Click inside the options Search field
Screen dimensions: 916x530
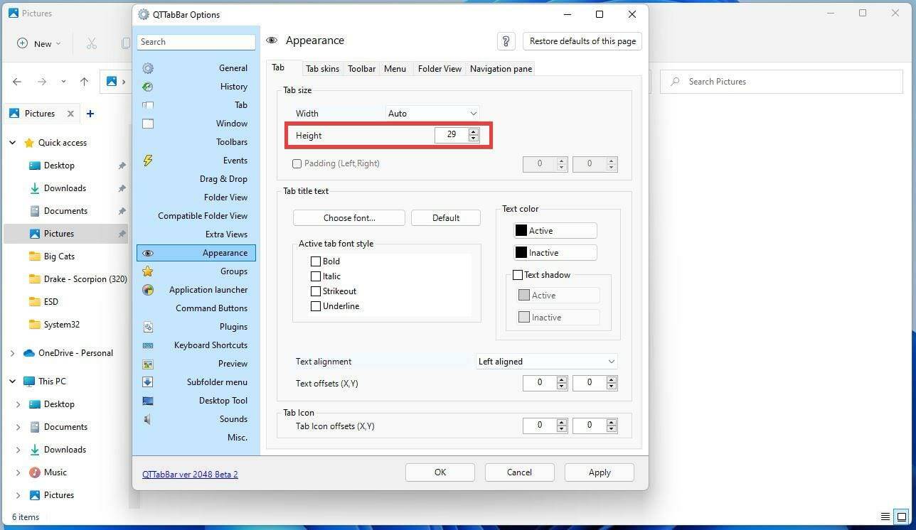click(x=196, y=41)
